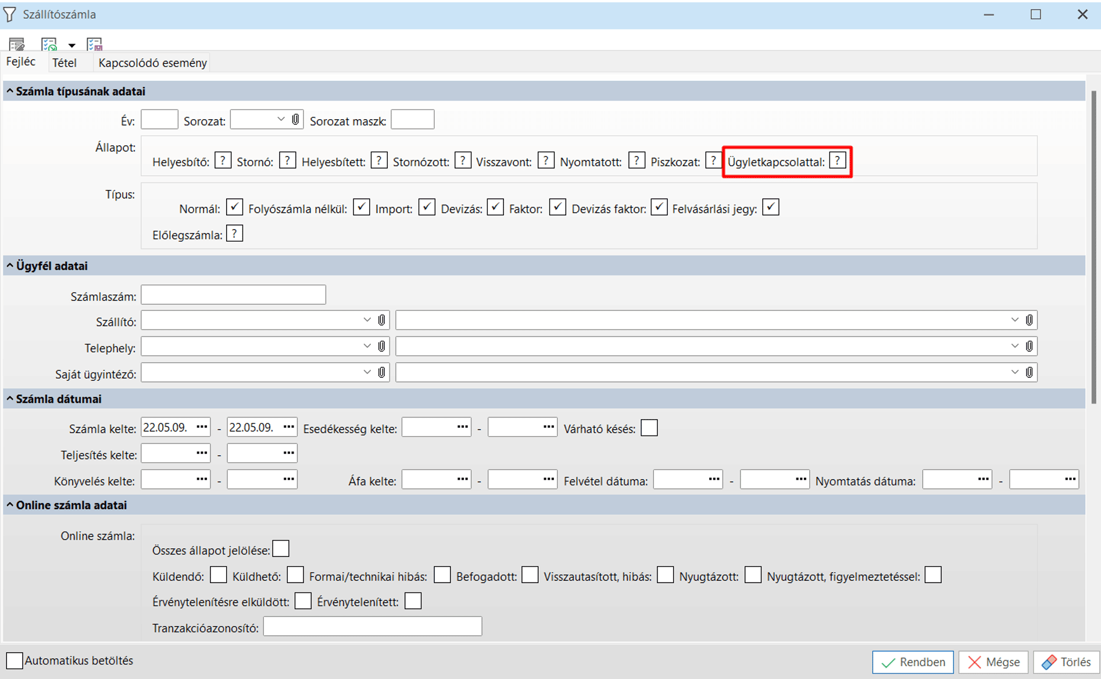Check the Befogadott online status checkbox
Image resolution: width=1101 pixels, height=679 pixels.
tap(530, 575)
